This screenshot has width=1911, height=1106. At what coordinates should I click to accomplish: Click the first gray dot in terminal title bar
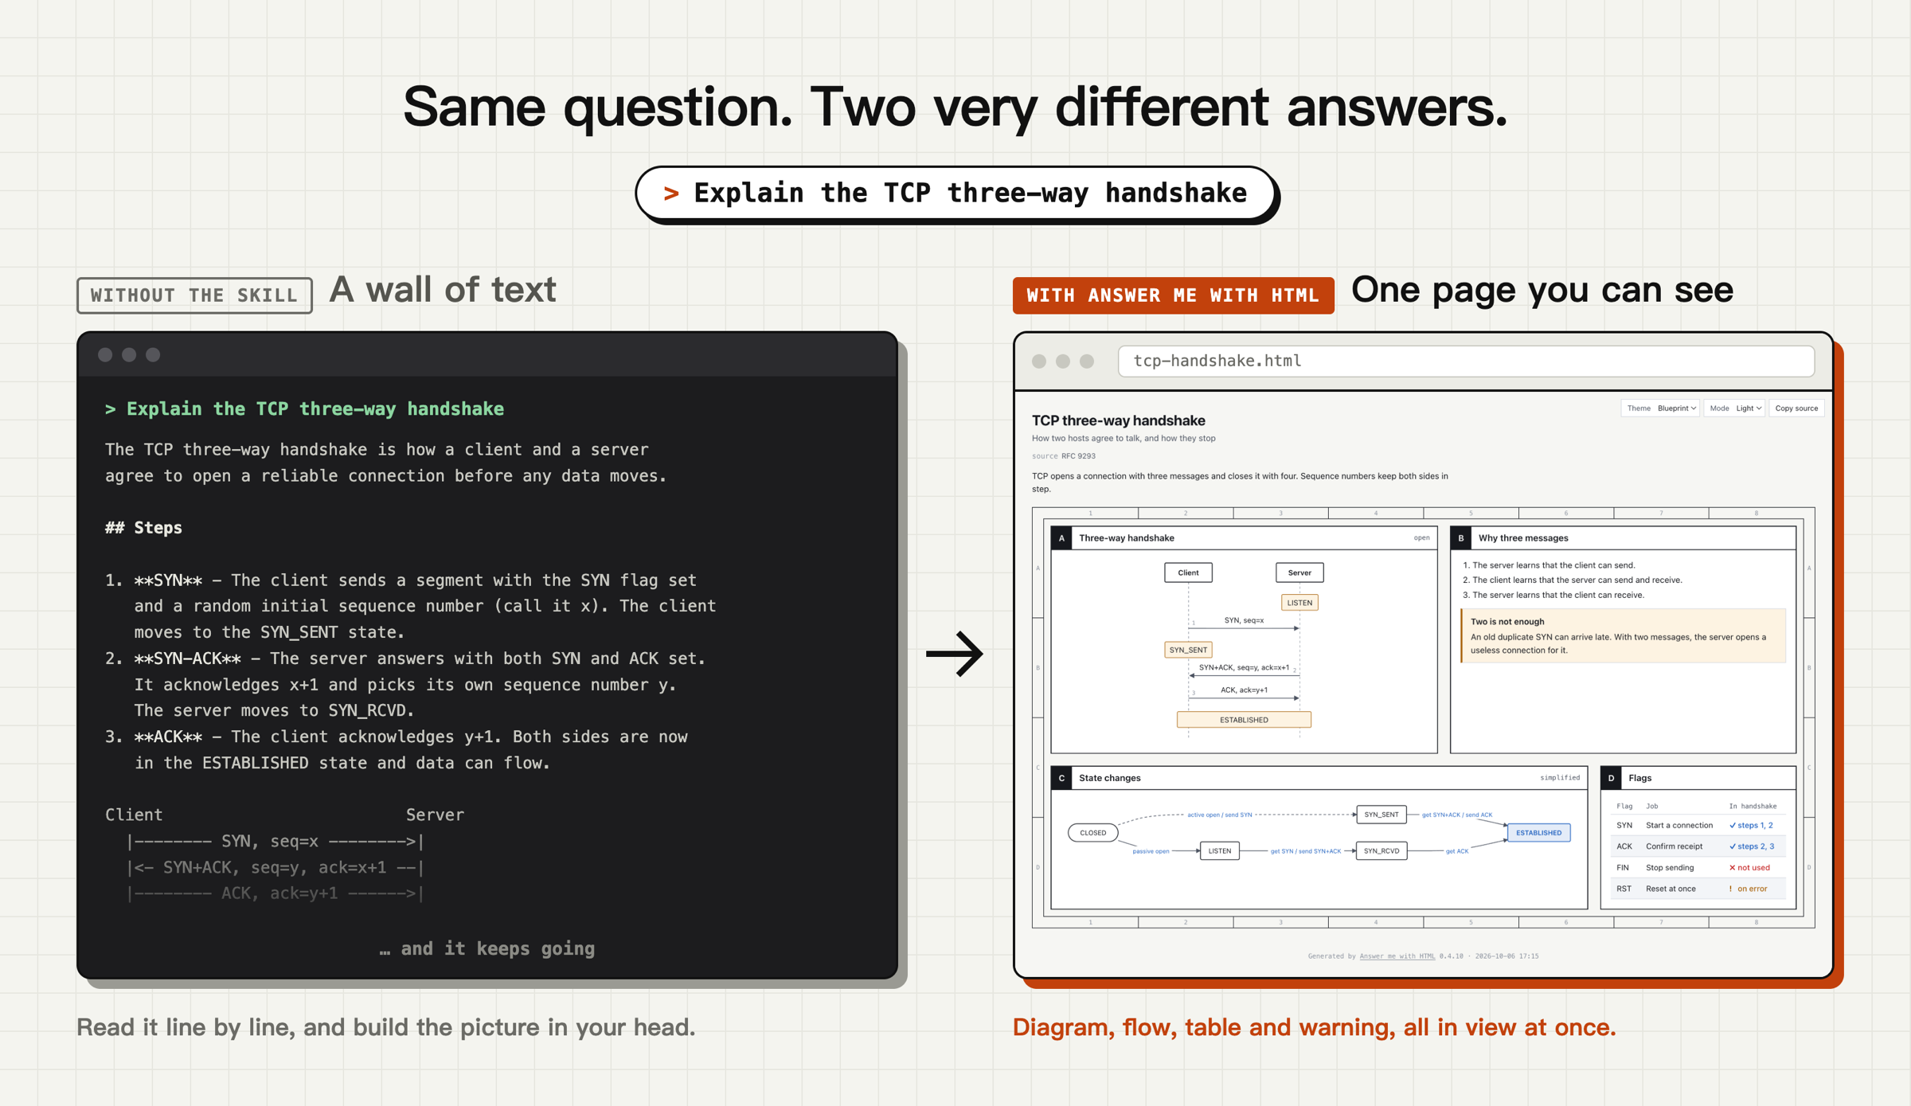click(105, 355)
